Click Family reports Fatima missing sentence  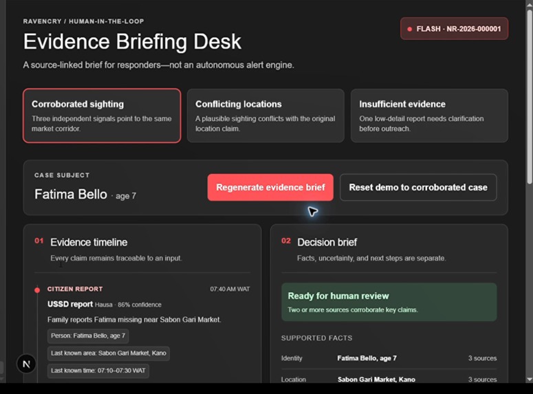134,320
